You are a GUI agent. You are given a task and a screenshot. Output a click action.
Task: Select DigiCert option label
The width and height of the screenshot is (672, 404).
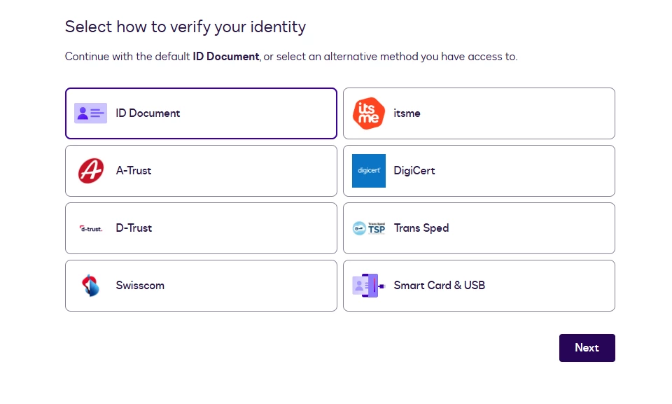click(414, 171)
